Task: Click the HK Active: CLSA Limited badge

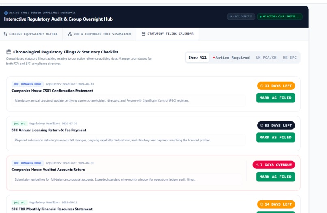Action: click(280, 17)
